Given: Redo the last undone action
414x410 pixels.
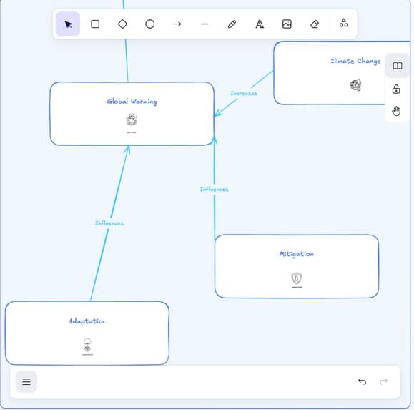Looking at the screenshot, I should [x=383, y=381].
